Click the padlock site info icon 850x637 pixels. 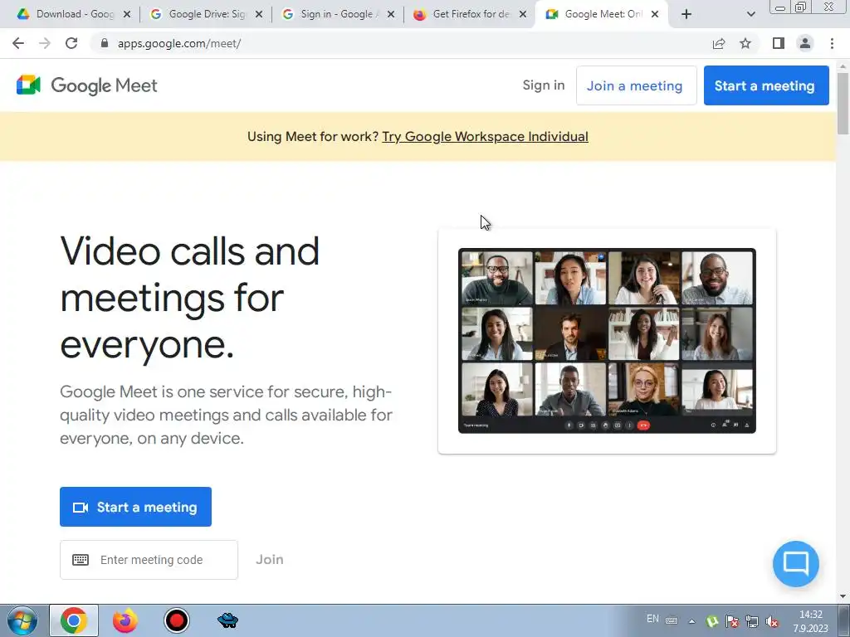tap(105, 43)
